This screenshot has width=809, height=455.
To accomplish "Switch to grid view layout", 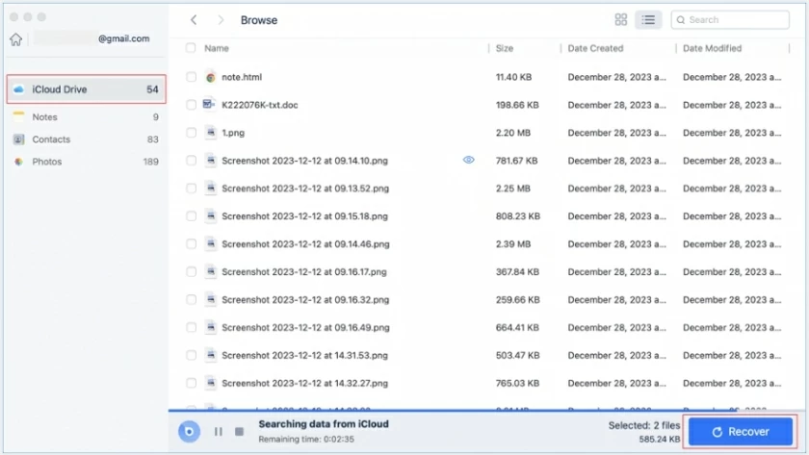I will (x=621, y=19).
